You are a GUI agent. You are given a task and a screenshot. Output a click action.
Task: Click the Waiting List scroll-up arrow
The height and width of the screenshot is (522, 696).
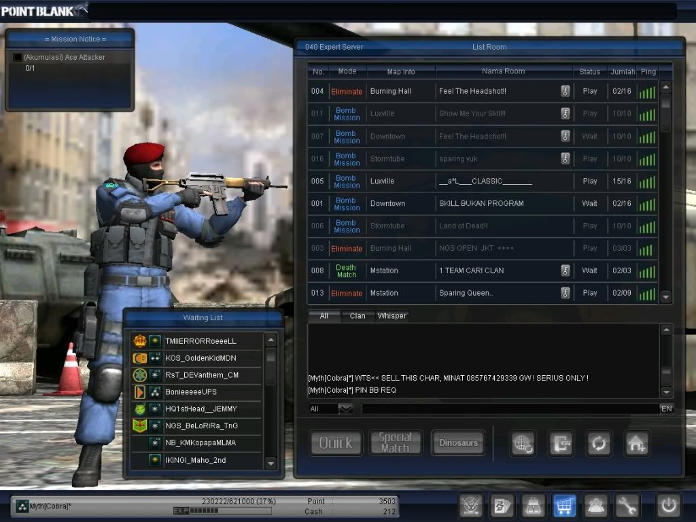click(x=271, y=340)
